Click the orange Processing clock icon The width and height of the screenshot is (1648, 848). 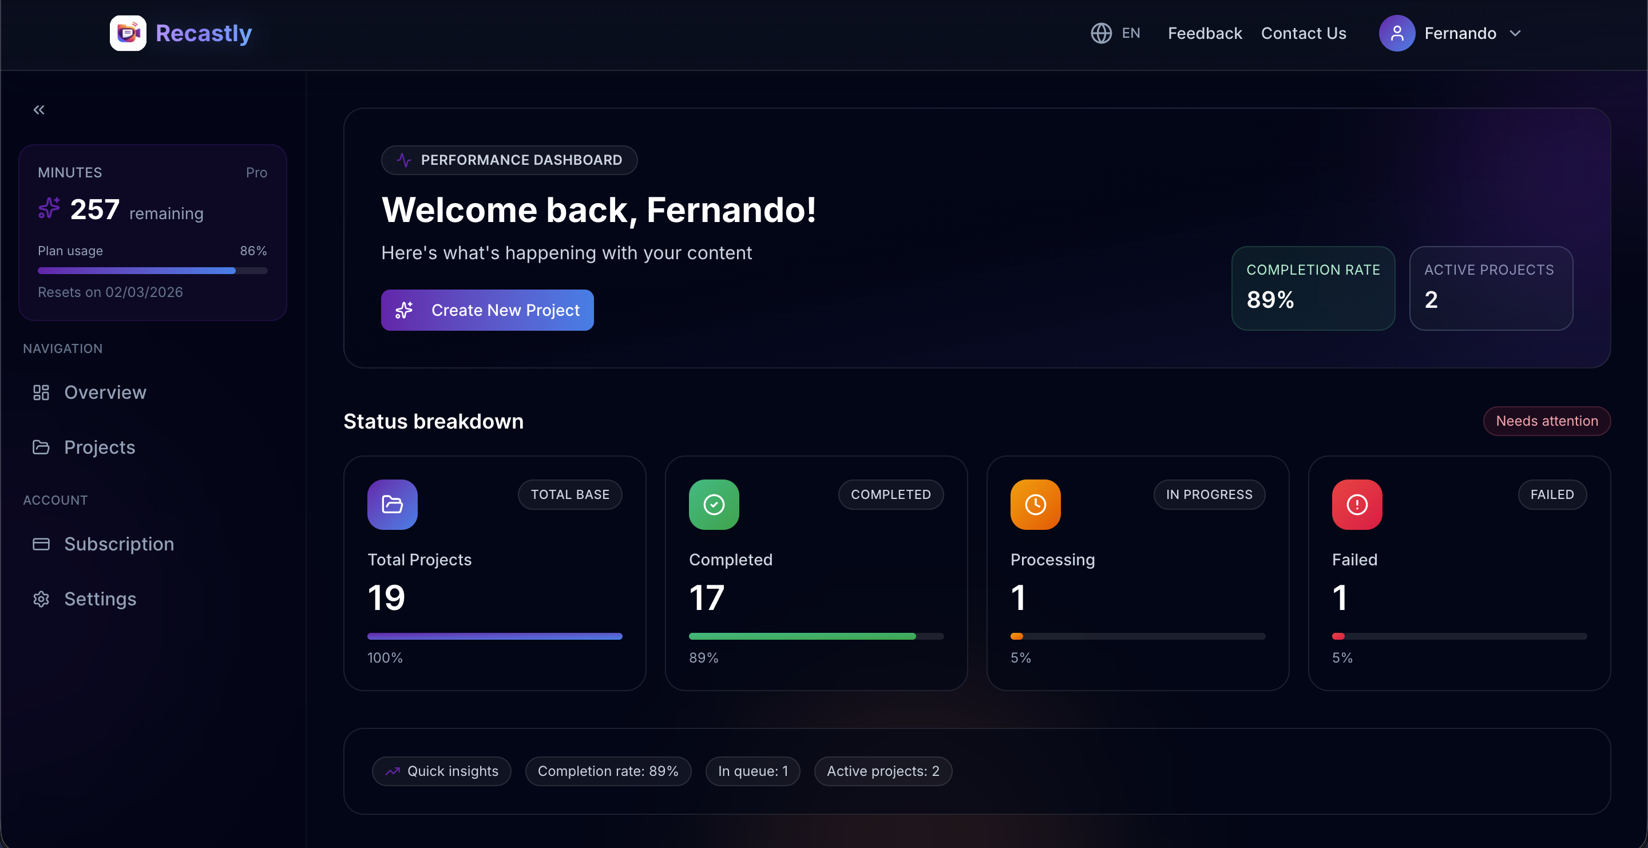(1035, 505)
